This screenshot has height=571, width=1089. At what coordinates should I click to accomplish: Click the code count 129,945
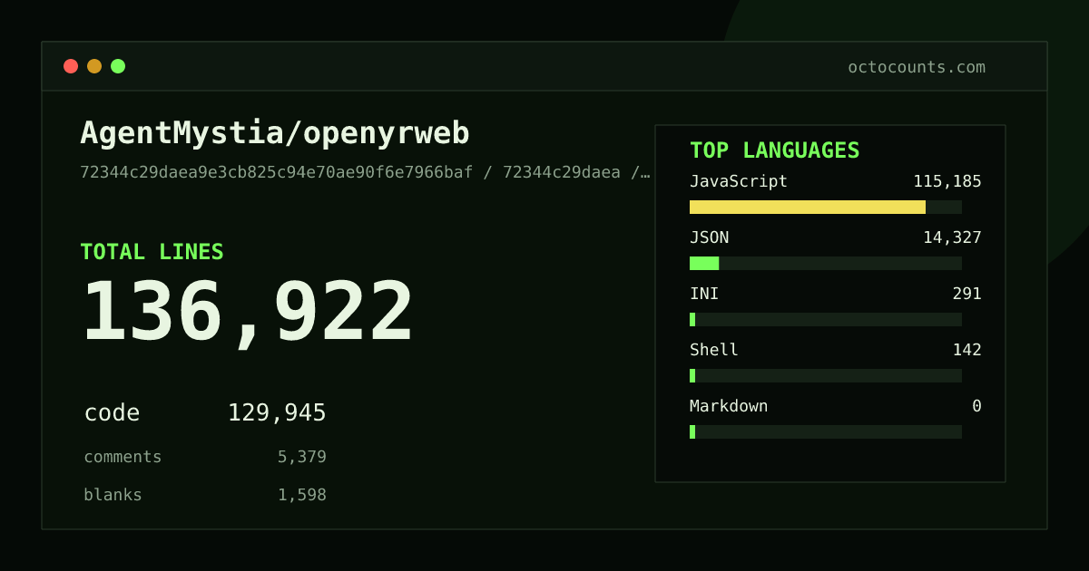coord(277,413)
